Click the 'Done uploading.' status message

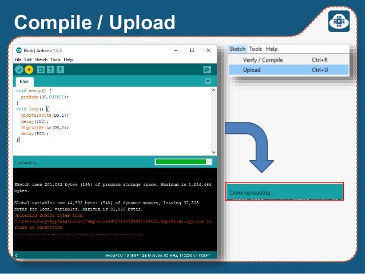pyautogui.click(x=251, y=193)
